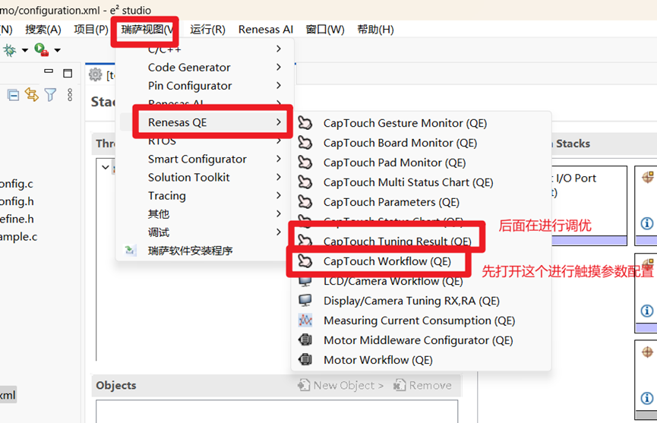Viewport: 657px width, 423px height.
Task: Click Remove button in Objects panel
Action: click(x=422, y=385)
